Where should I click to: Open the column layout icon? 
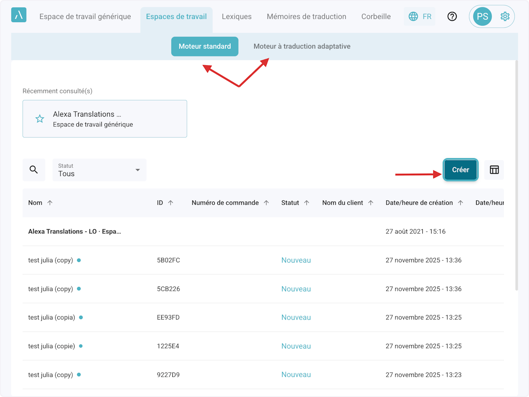tap(494, 170)
